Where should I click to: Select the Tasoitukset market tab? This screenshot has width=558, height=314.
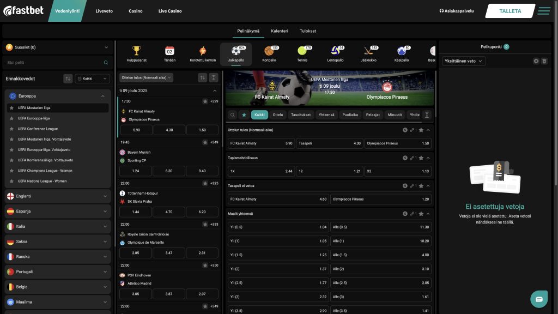tap(301, 114)
